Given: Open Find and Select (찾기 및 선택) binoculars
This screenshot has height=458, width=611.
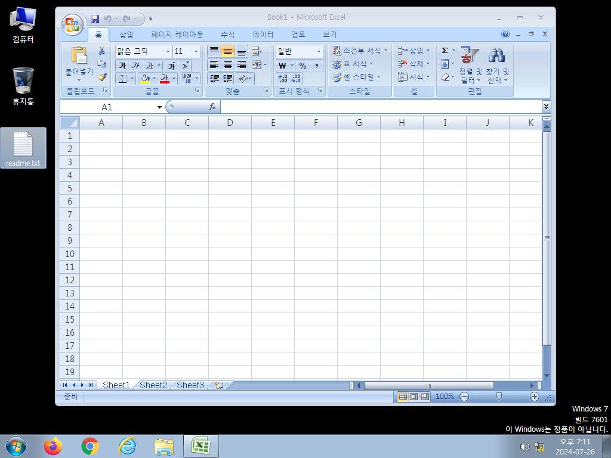Looking at the screenshot, I should (497, 66).
